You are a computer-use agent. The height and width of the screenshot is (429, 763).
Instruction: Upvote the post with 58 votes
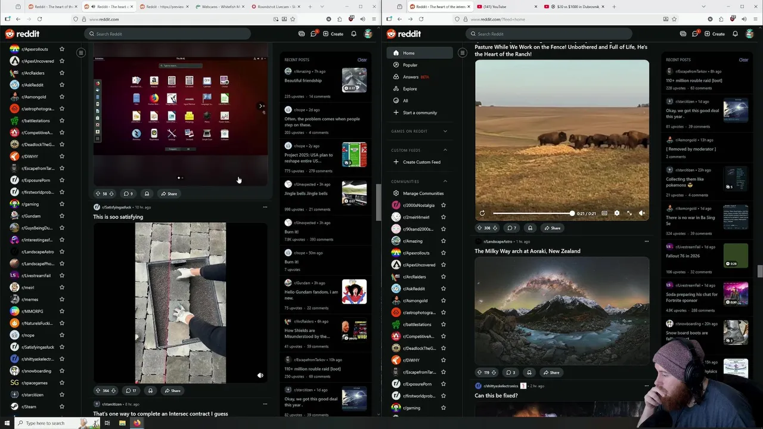98,194
